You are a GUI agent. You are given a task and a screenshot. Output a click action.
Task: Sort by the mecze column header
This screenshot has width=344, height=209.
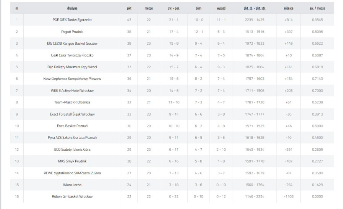(x=149, y=8)
